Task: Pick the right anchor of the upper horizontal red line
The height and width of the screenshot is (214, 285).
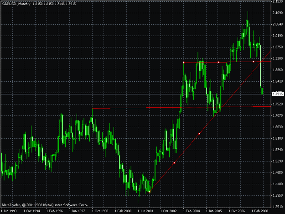Action: click(x=254, y=62)
